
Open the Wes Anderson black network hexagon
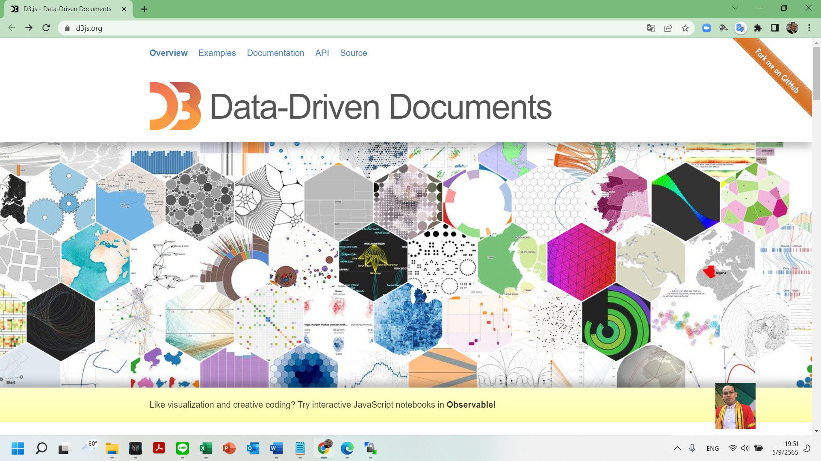(373, 262)
